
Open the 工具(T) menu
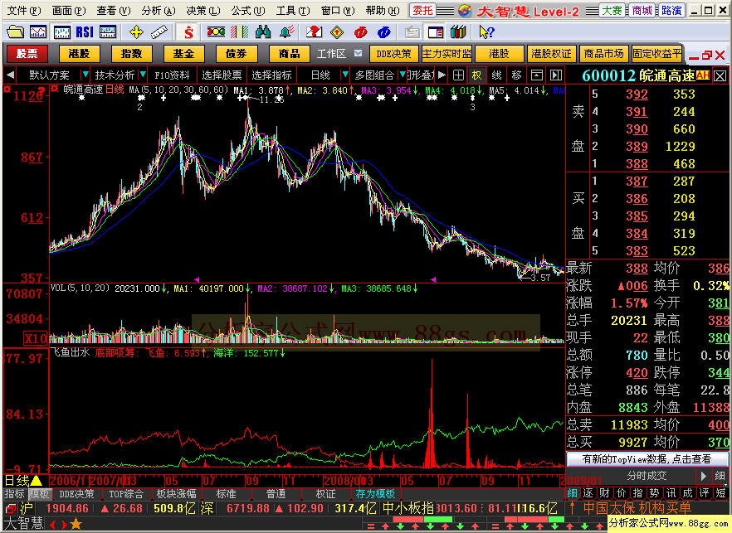(x=292, y=10)
